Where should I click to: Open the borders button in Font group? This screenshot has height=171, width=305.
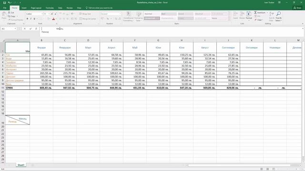(40, 19)
